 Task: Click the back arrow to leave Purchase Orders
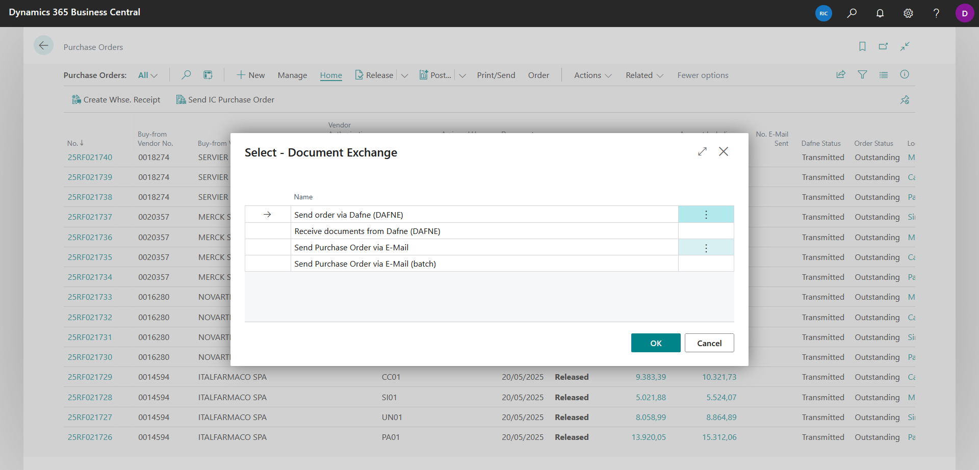click(44, 45)
